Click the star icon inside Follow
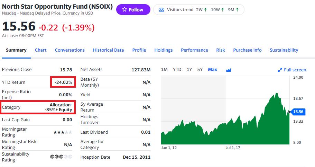315x167 pixels. (x=124, y=9)
